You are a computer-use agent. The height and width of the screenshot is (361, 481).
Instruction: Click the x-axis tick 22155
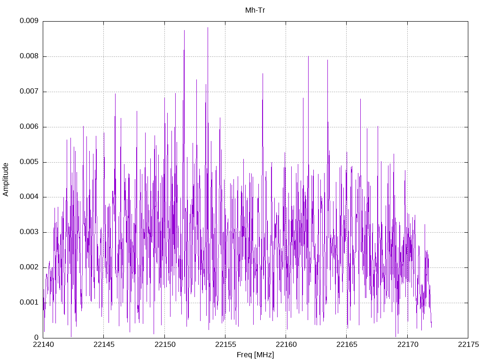tap(225, 345)
